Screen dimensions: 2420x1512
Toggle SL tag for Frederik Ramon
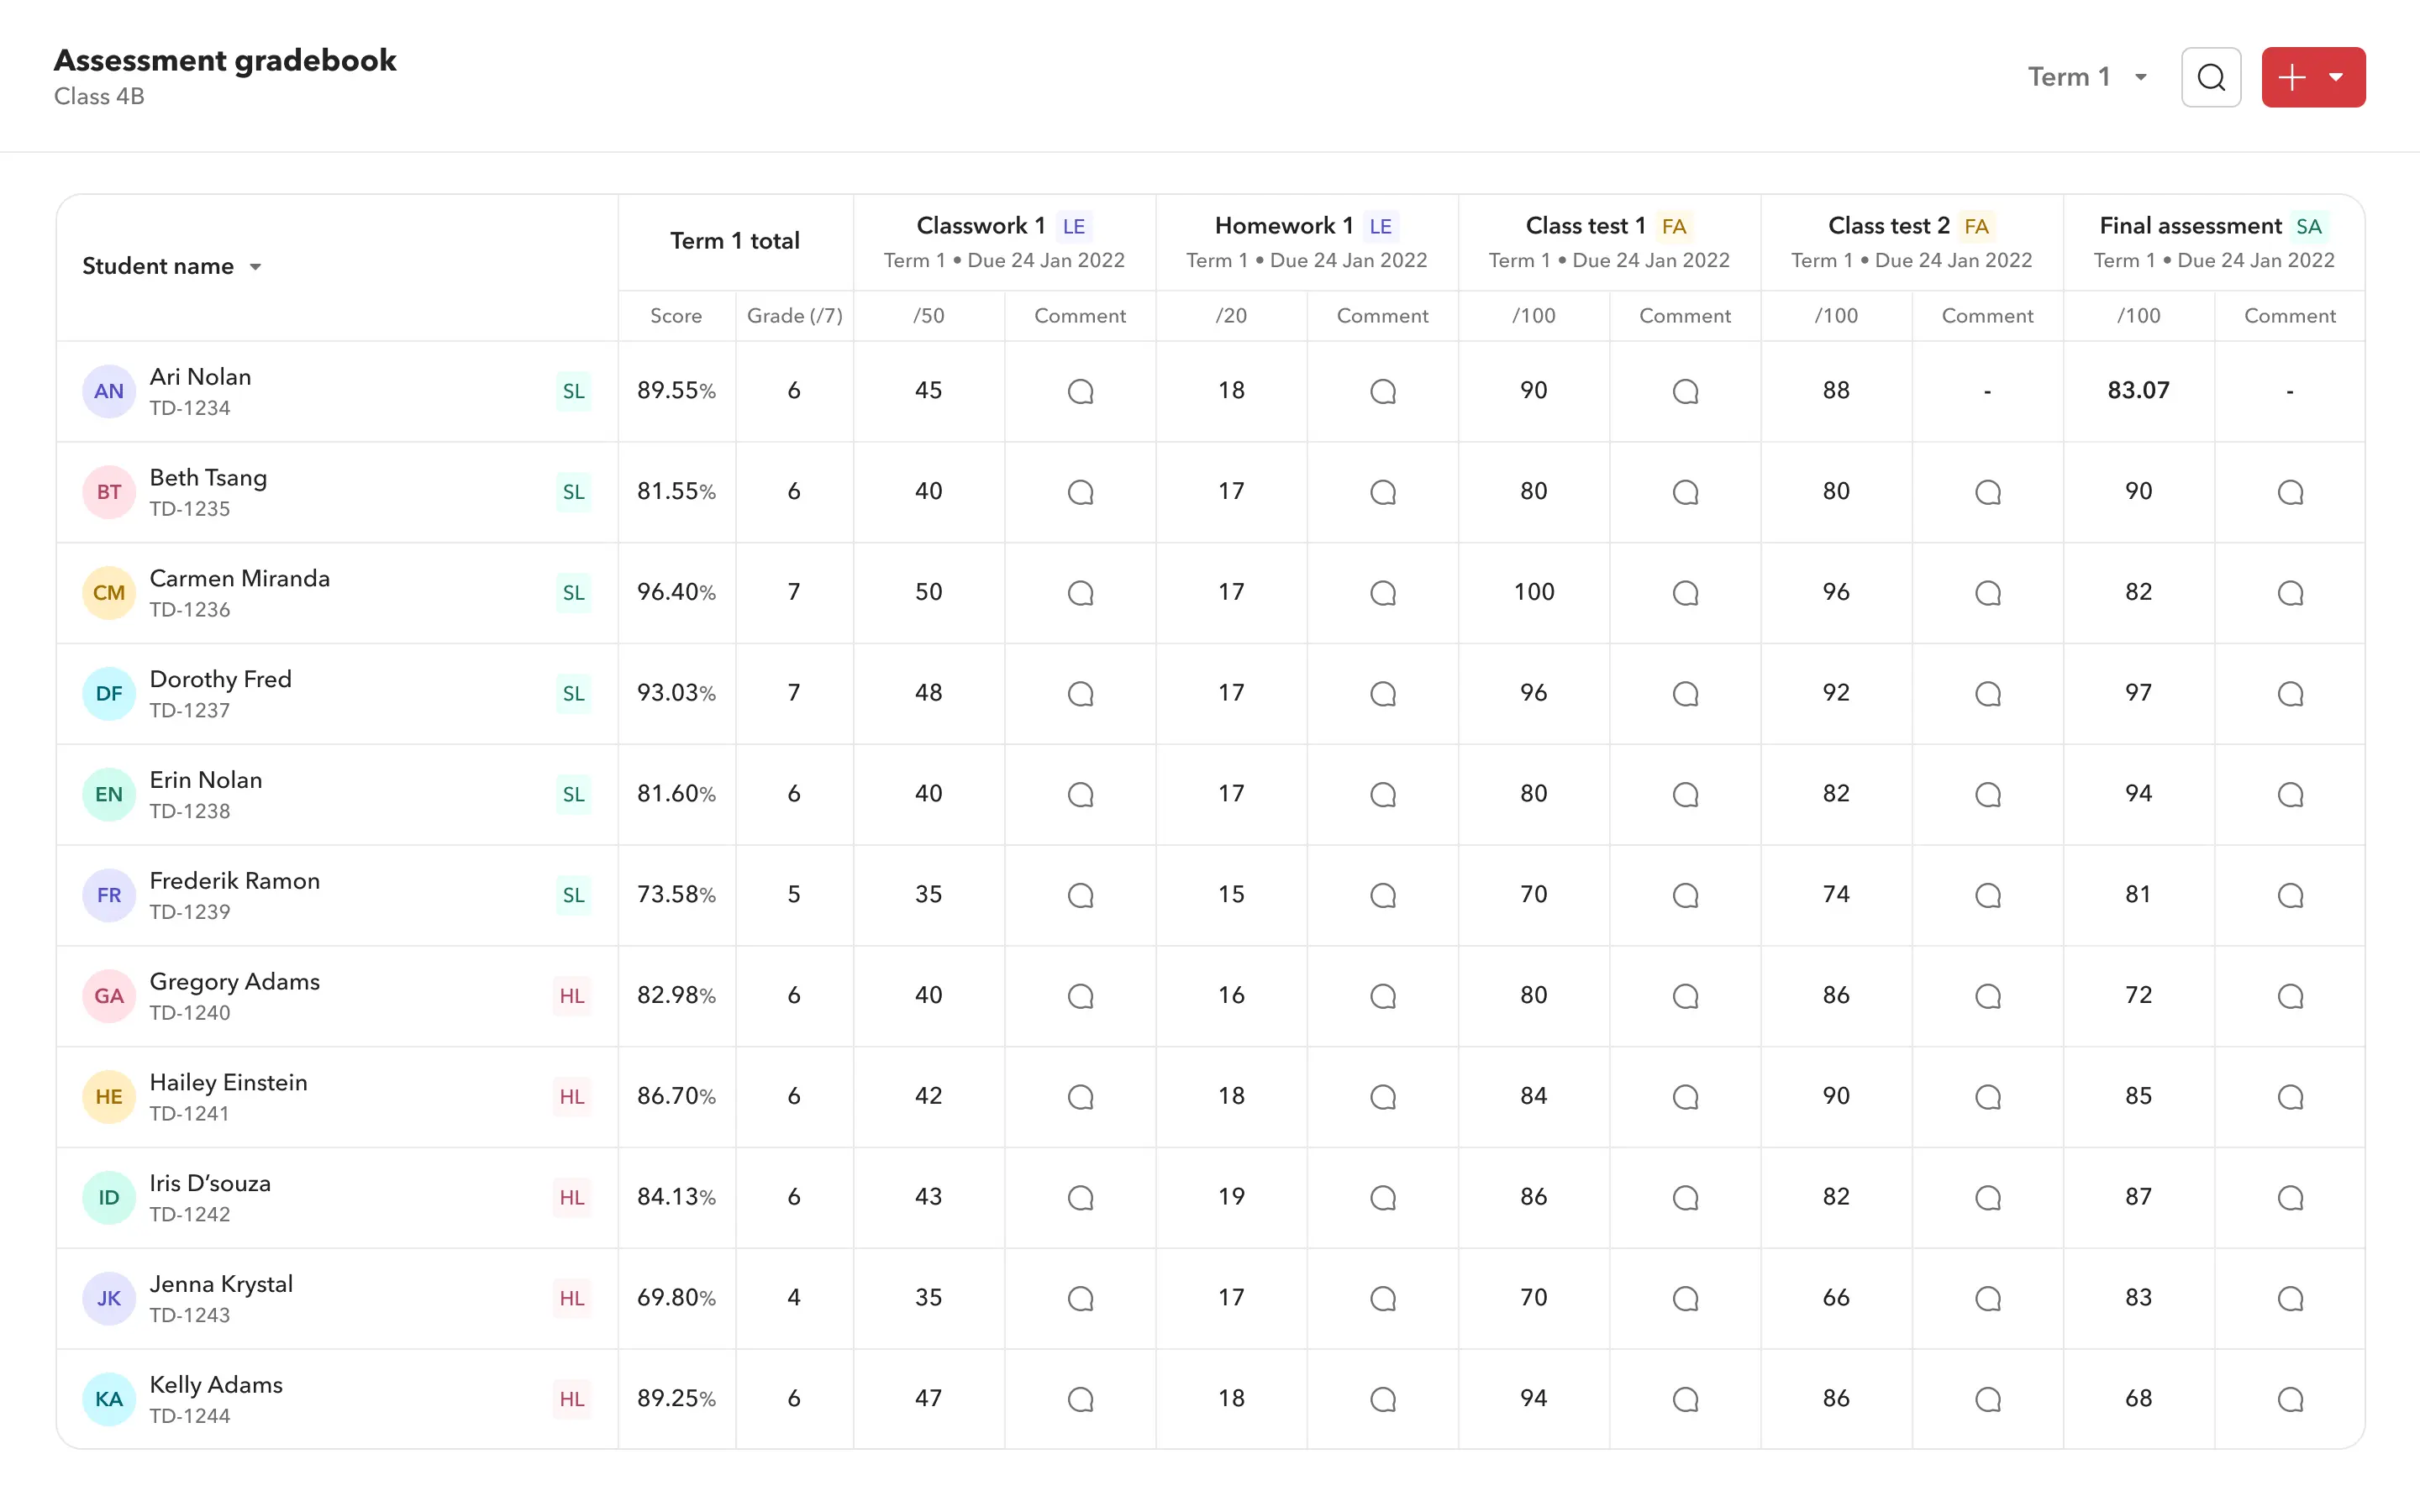point(571,895)
